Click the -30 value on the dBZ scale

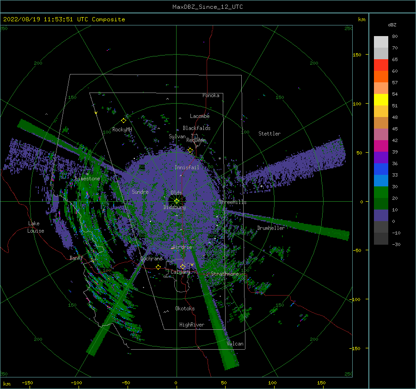(396, 244)
